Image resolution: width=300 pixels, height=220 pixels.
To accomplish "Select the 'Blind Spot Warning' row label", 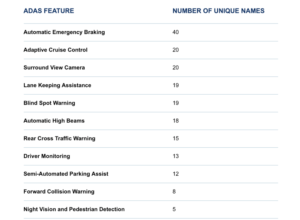I will (x=49, y=103).
